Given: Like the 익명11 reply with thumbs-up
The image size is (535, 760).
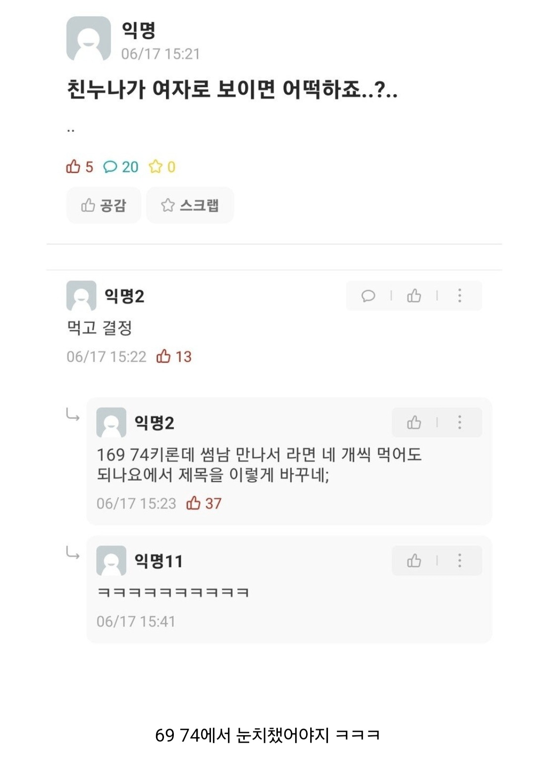Looking at the screenshot, I should click(414, 561).
